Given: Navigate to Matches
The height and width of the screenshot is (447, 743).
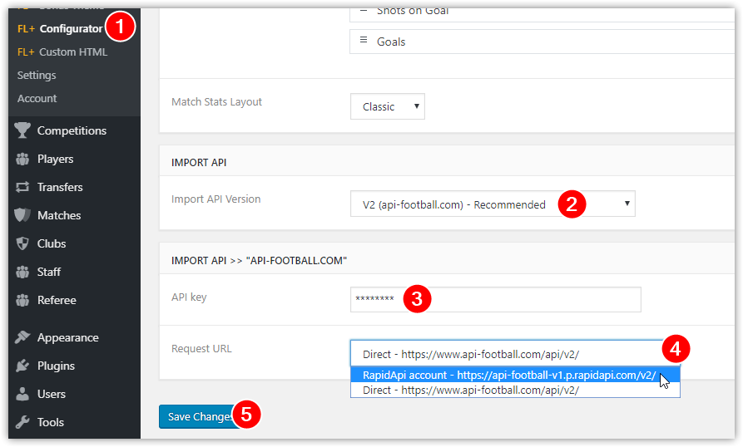Looking at the screenshot, I should (x=59, y=215).
